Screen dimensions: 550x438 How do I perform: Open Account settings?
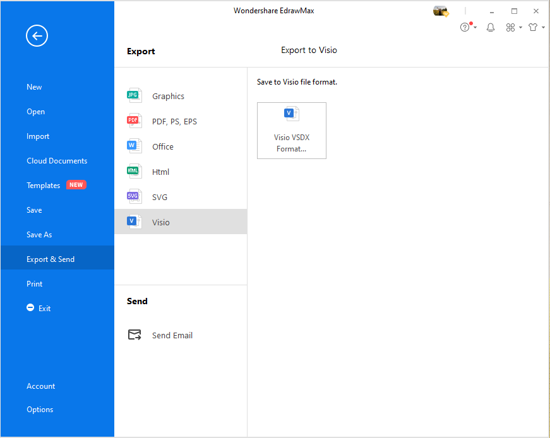(x=40, y=386)
